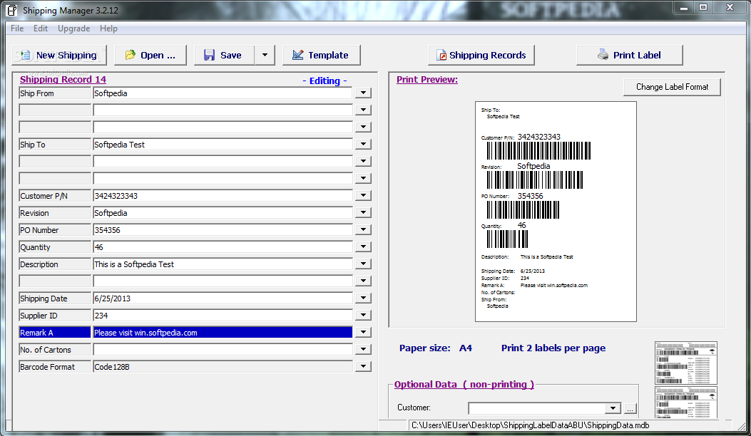Open the Barcode Format dropdown arrow
Viewport: 751px width, 436px height.
[364, 367]
